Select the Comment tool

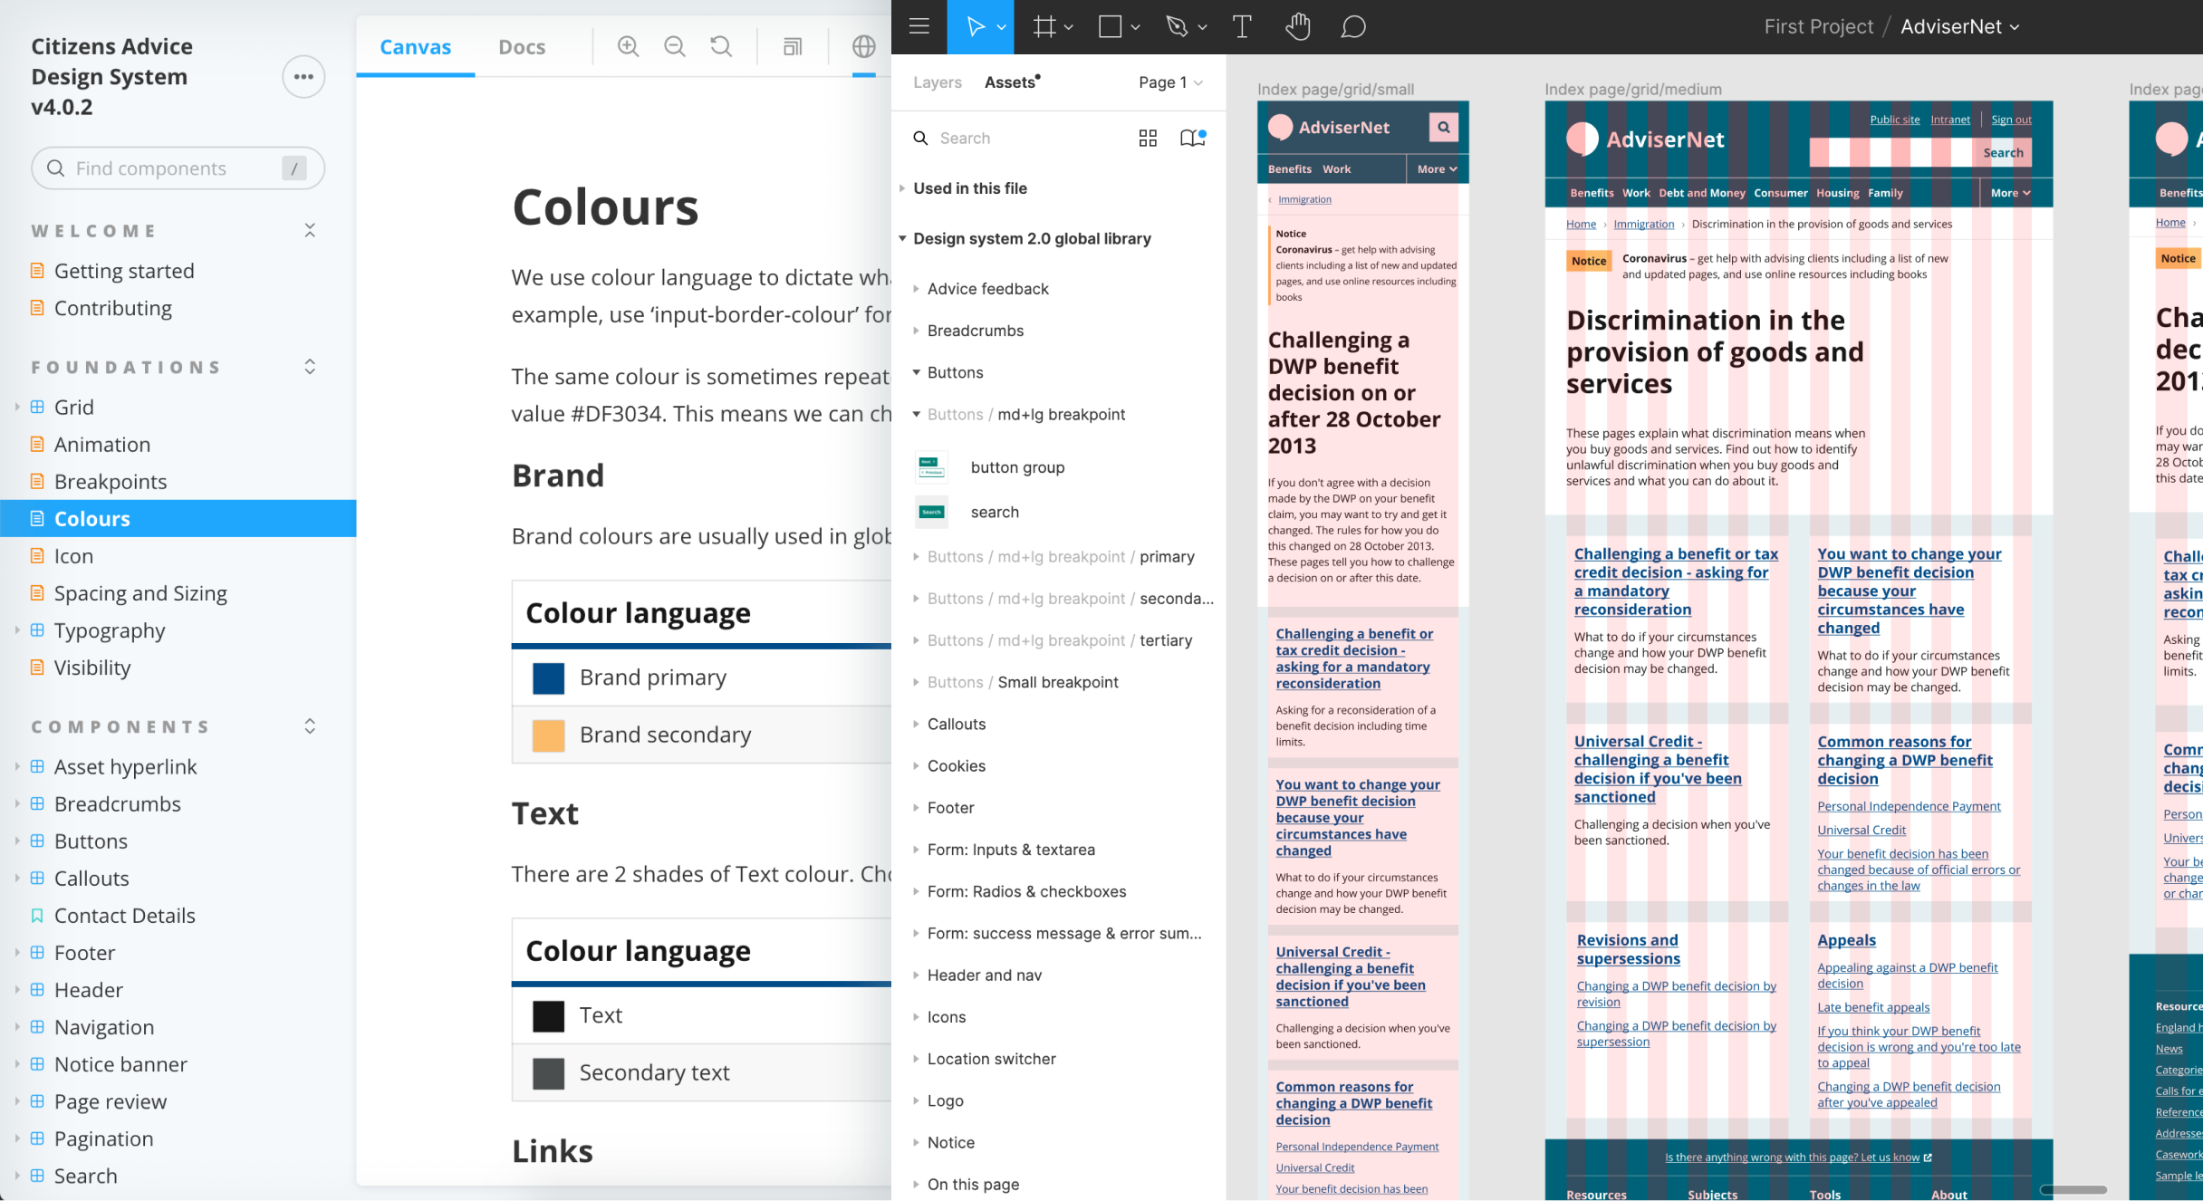(1352, 26)
